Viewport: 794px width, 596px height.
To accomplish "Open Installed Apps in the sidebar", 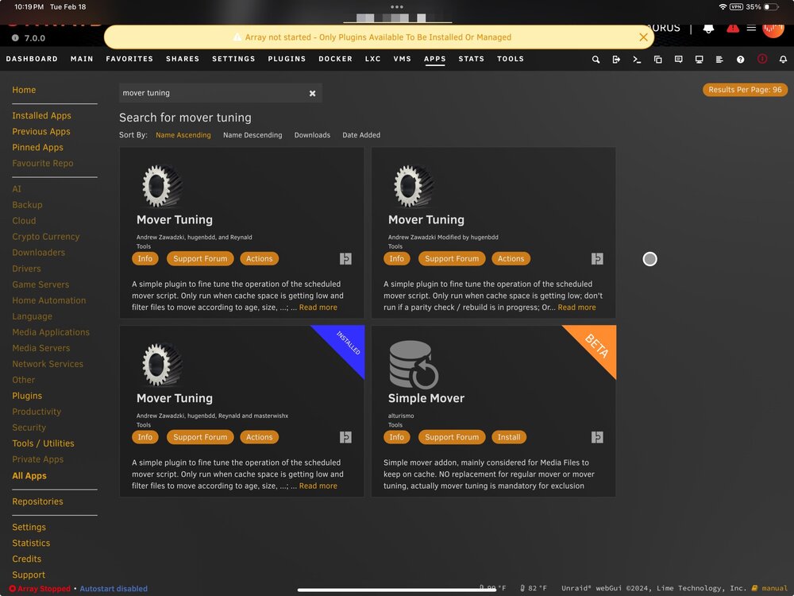I will pyautogui.click(x=41, y=116).
